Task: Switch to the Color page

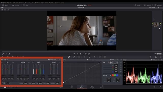Action: pos(82,87)
